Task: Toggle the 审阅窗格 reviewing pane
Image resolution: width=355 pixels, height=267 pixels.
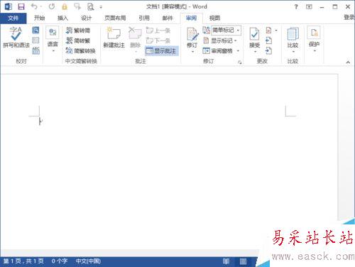Action: point(218,50)
